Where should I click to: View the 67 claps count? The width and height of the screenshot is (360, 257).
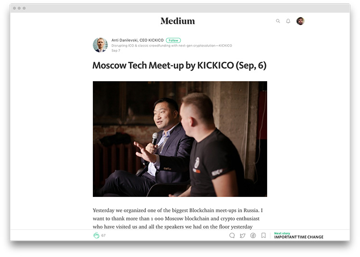click(x=103, y=235)
